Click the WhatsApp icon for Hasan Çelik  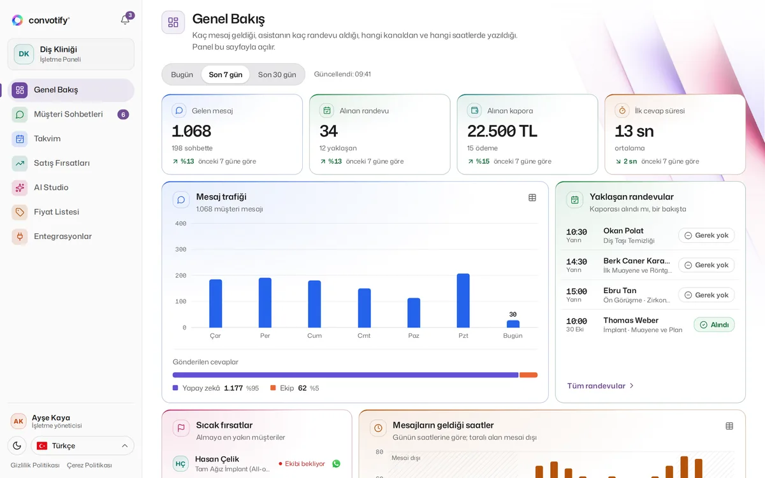point(337,464)
